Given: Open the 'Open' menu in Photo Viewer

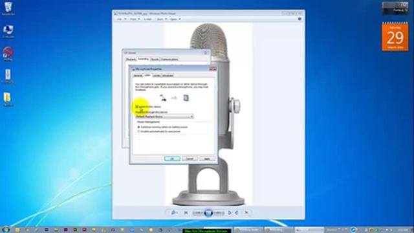Looking at the screenshot, I should (175, 19).
